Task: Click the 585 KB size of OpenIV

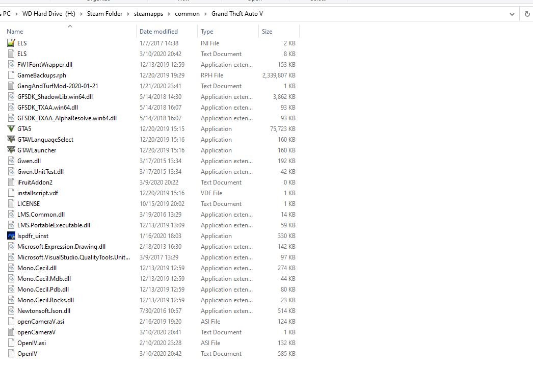Action: click(x=286, y=354)
